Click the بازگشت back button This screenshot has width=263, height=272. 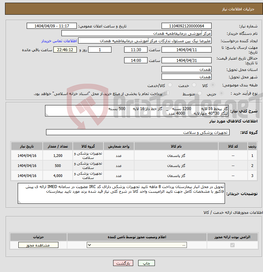(123, 263)
